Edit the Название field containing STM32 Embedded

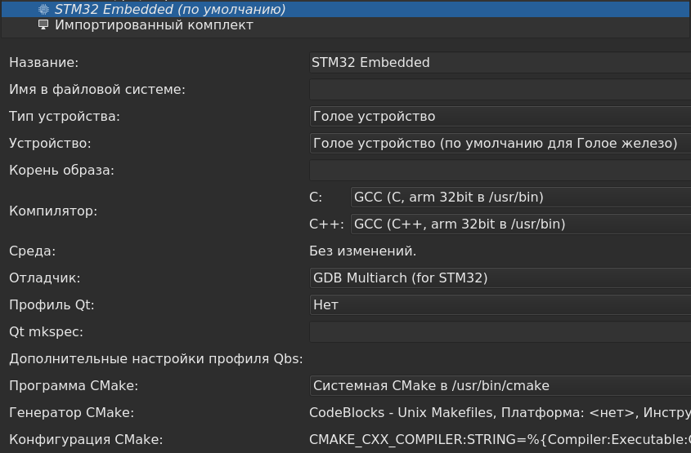click(500, 63)
